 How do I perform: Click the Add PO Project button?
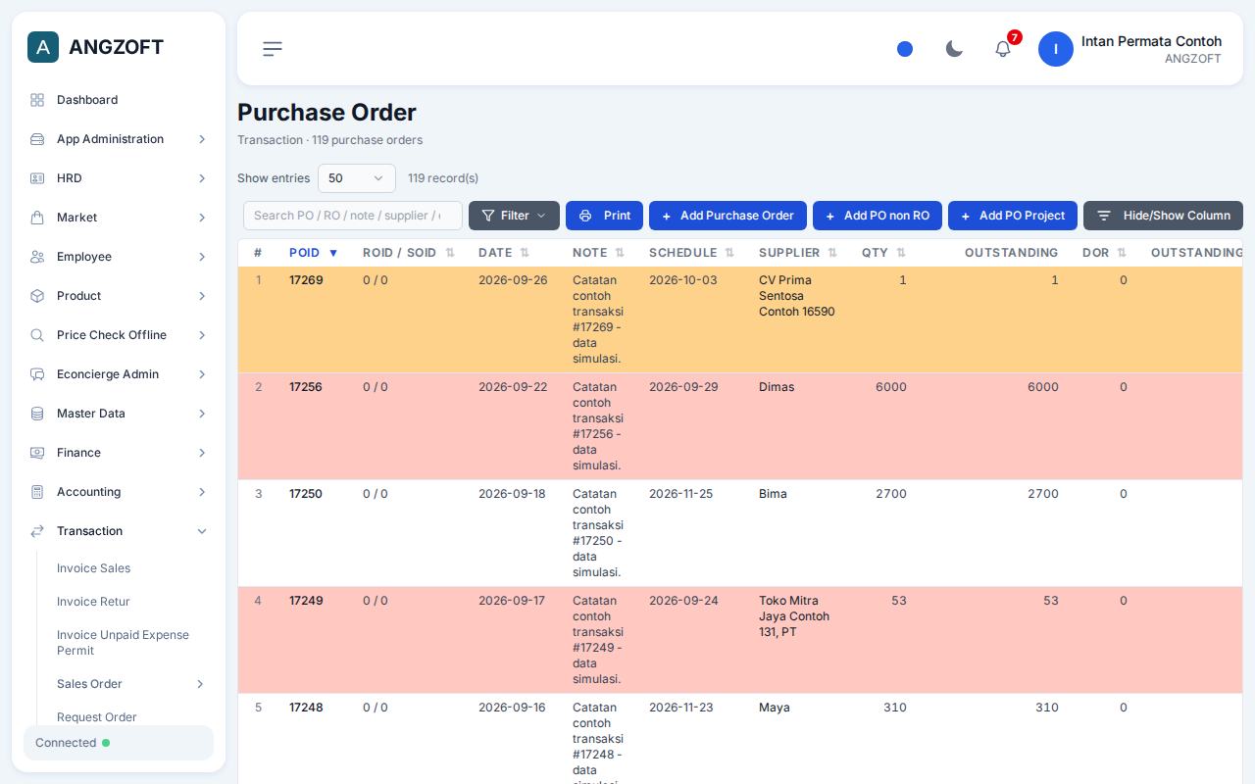click(x=1013, y=216)
